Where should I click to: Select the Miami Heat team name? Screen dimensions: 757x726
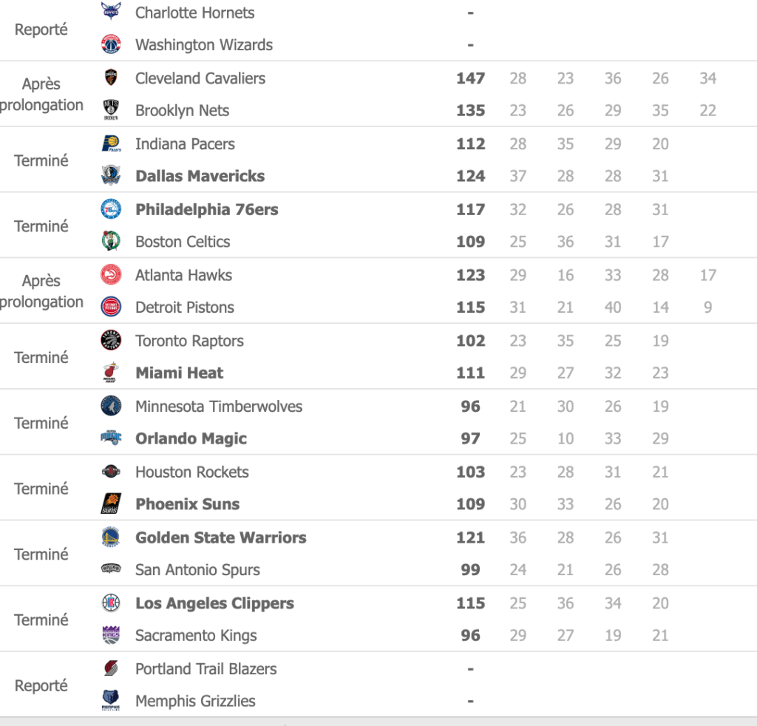179,373
